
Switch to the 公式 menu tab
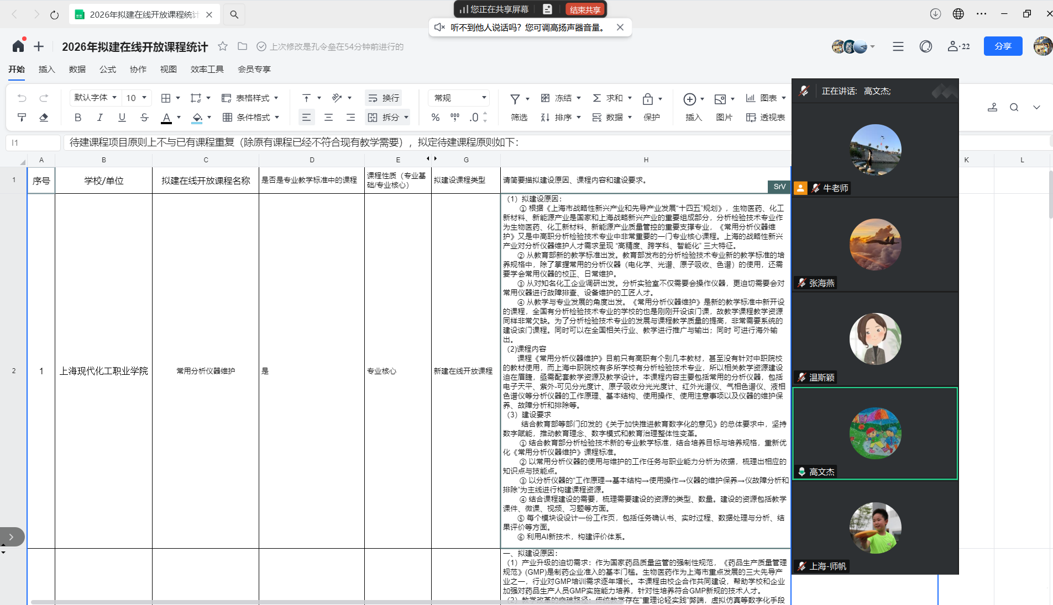pos(107,69)
